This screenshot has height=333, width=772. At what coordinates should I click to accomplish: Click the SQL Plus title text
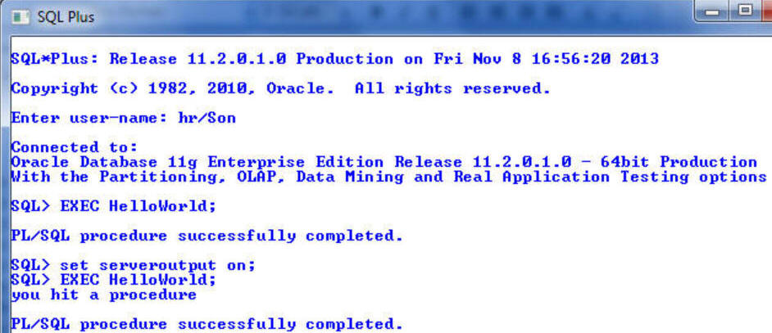point(66,18)
